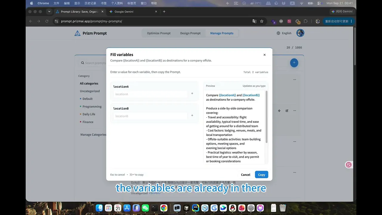Open the 文件 menu
The width and height of the screenshot is (382, 215).
click(56, 3)
